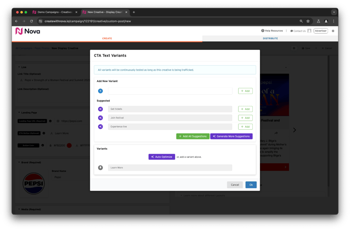
Task: Add the Get tickets suggestion
Action: point(245,109)
